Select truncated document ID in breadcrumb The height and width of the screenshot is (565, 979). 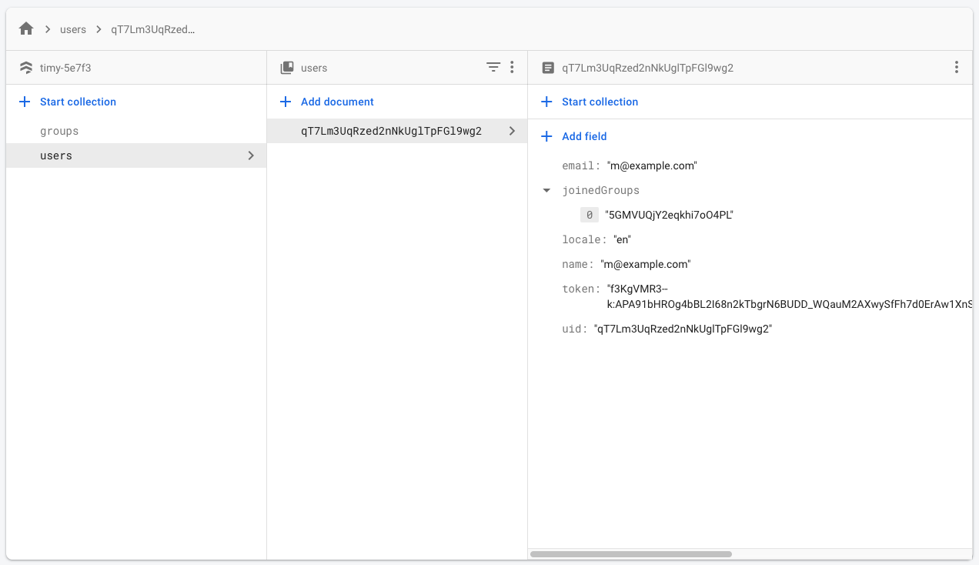pyautogui.click(x=153, y=29)
